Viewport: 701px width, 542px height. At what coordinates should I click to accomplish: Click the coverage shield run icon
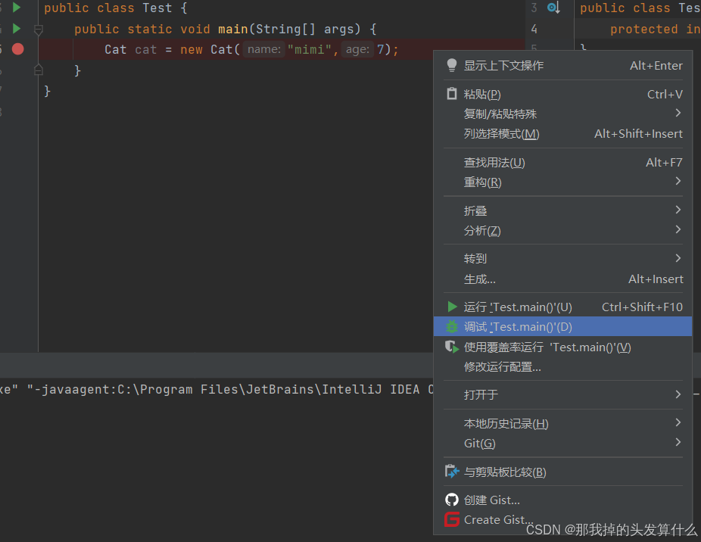coord(452,347)
